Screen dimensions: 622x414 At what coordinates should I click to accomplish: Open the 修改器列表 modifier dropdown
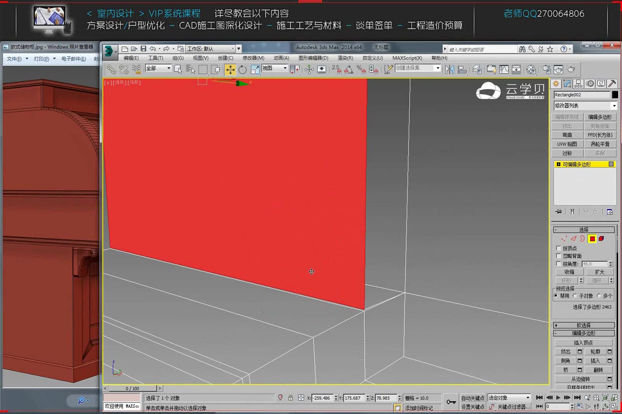point(585,105)
